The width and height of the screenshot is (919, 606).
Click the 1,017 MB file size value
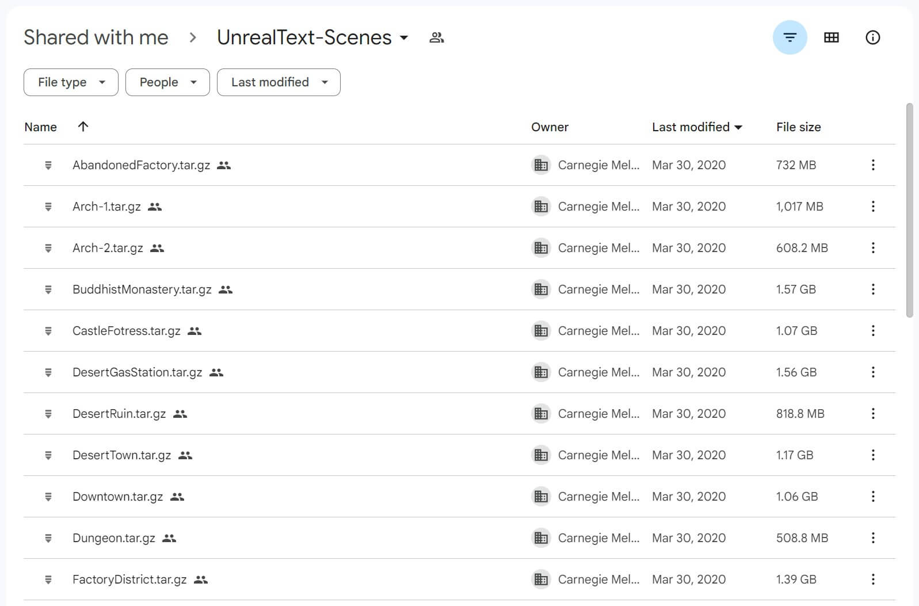pos(799,207)
